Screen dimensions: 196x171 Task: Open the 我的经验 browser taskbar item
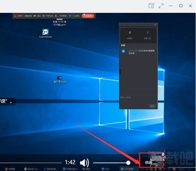click(x=51, y=169)
